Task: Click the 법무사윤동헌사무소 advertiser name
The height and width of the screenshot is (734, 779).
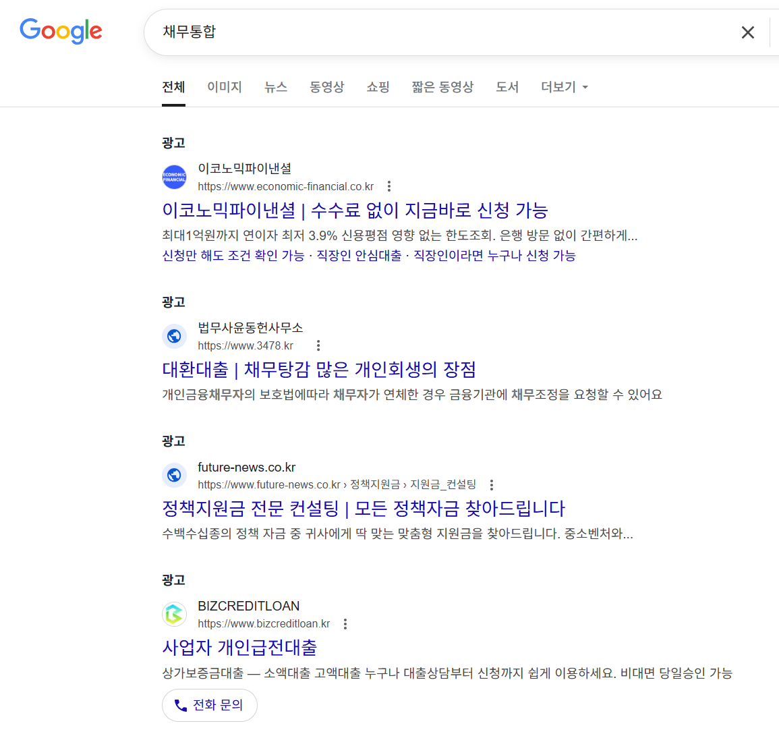Action: pyautogui.click(x=250, y=327)
